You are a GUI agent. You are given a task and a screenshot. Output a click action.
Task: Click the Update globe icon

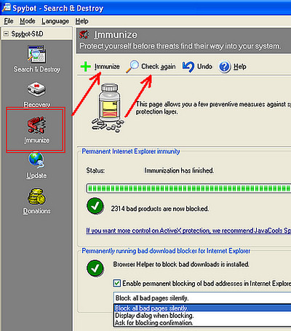coord(36,160)
